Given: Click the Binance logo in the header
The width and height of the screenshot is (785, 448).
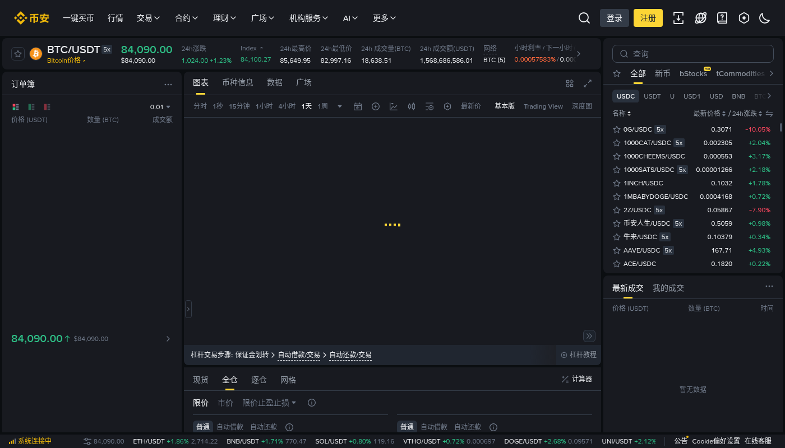Looking at the screenshot, I should coord(31,18).
